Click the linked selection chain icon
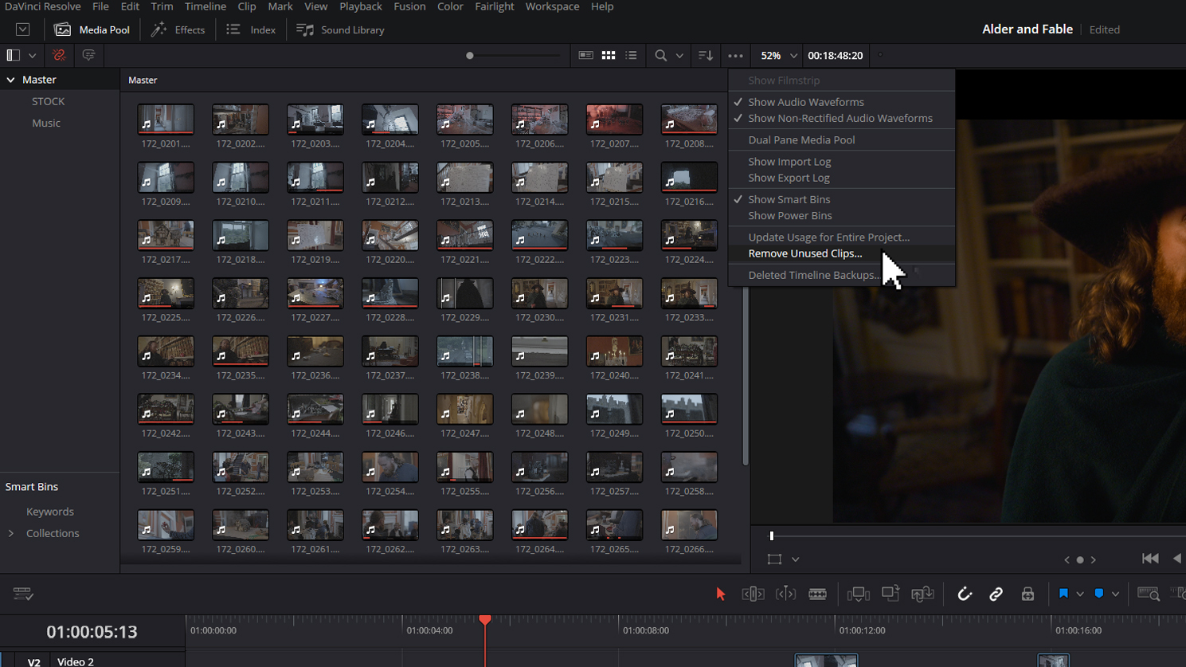Screen dimensions: 1186x667 pyautogui.click(x=996, y=594)
